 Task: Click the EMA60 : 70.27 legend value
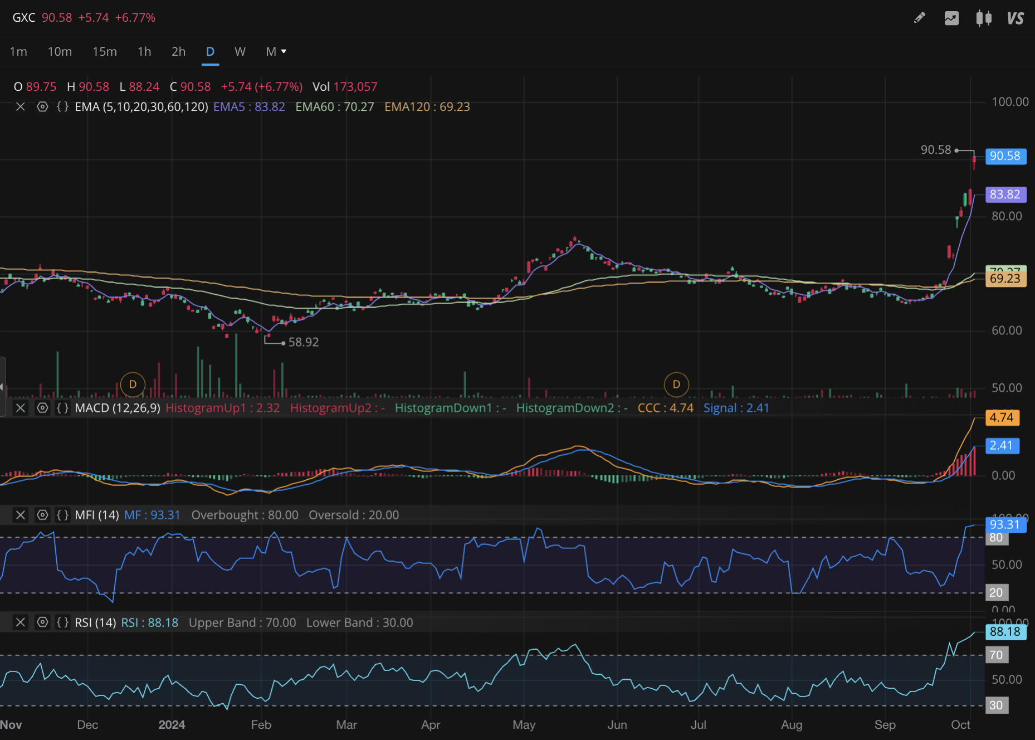click(x=335, y=106)
